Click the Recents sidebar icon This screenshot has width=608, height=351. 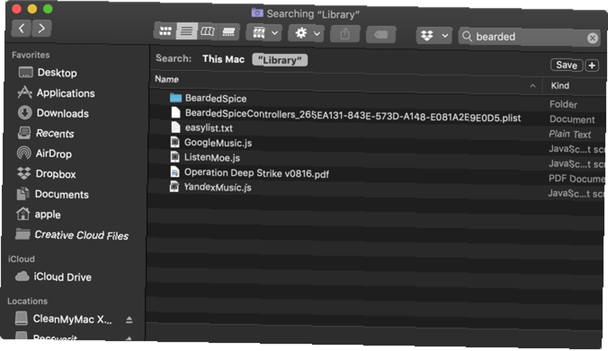24,133
